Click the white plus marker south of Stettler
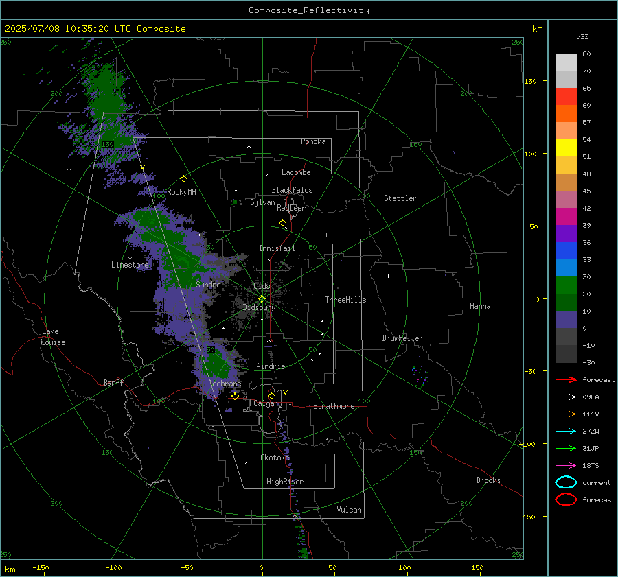 click(388, 276)
